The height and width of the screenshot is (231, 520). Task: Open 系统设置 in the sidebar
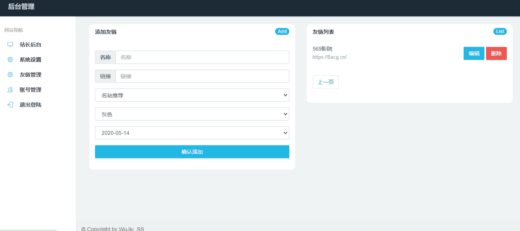31,60
